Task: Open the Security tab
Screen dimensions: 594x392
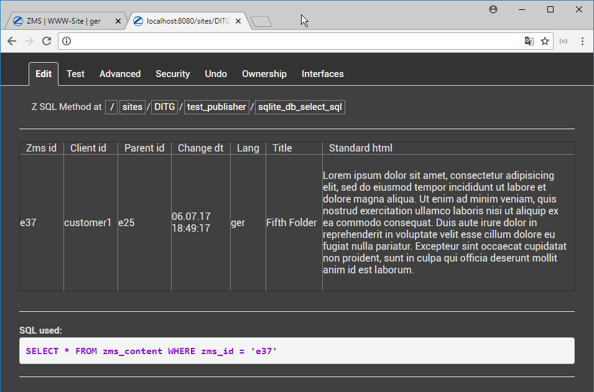Action: tap(173, 74)
